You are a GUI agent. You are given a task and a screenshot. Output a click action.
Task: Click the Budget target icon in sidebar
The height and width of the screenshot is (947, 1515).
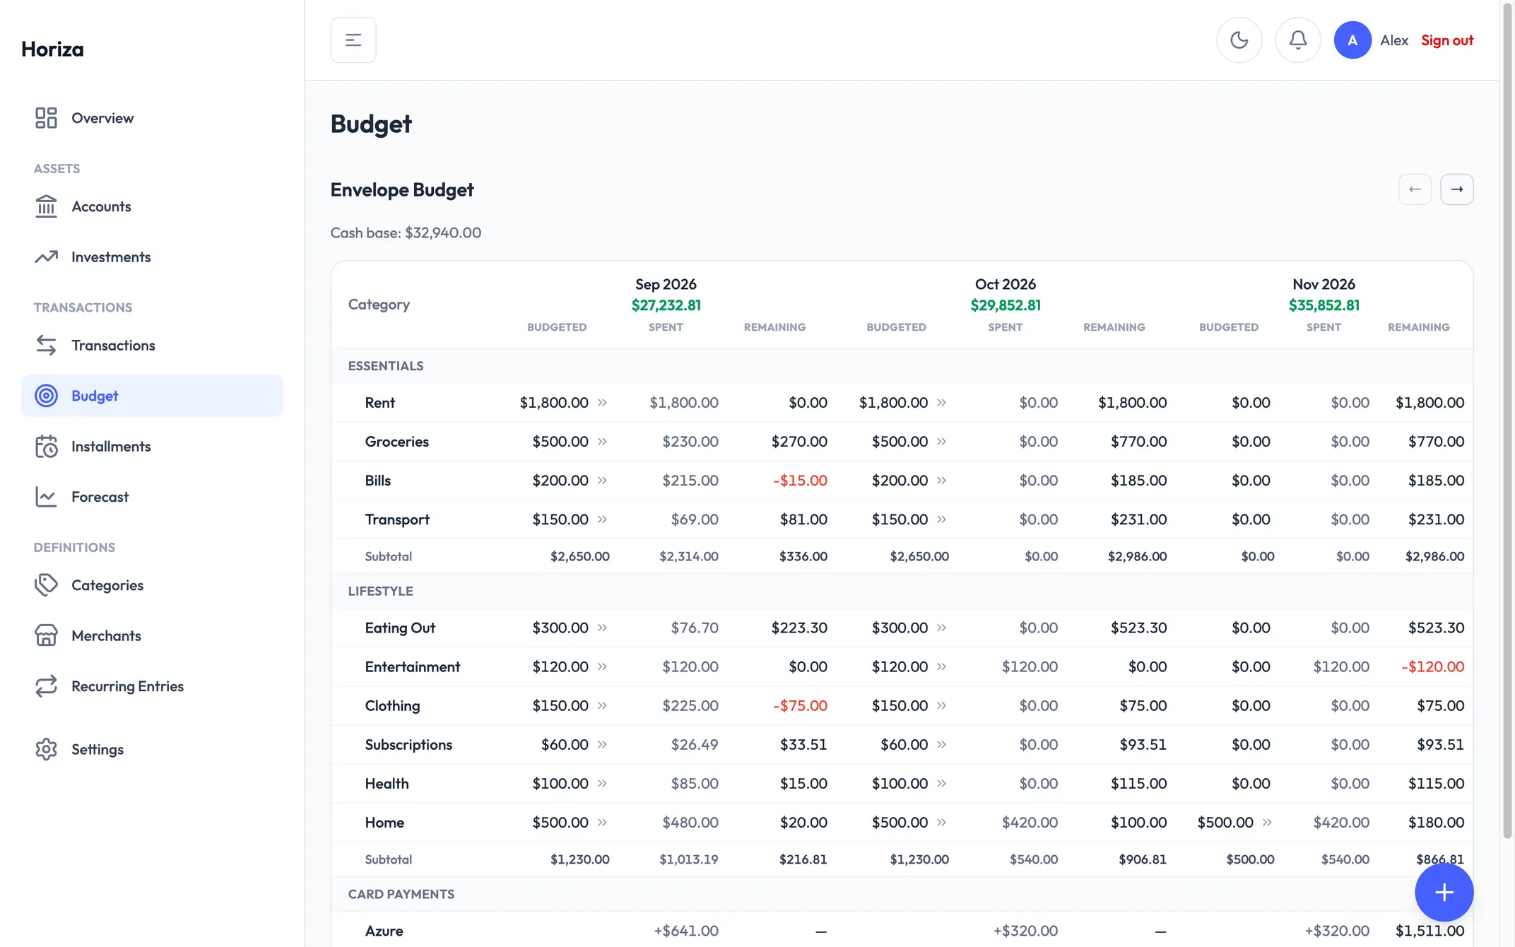(46, 396)
